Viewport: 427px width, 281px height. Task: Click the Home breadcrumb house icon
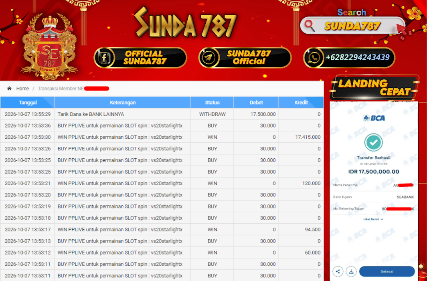9,89
